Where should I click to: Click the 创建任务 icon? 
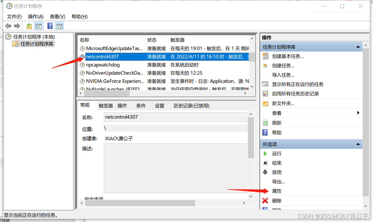click(265, 66)
